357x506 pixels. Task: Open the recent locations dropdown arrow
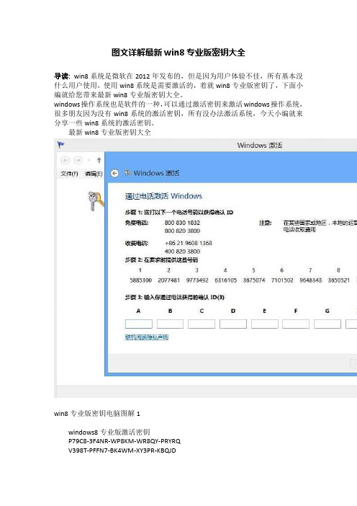[89, 161]
